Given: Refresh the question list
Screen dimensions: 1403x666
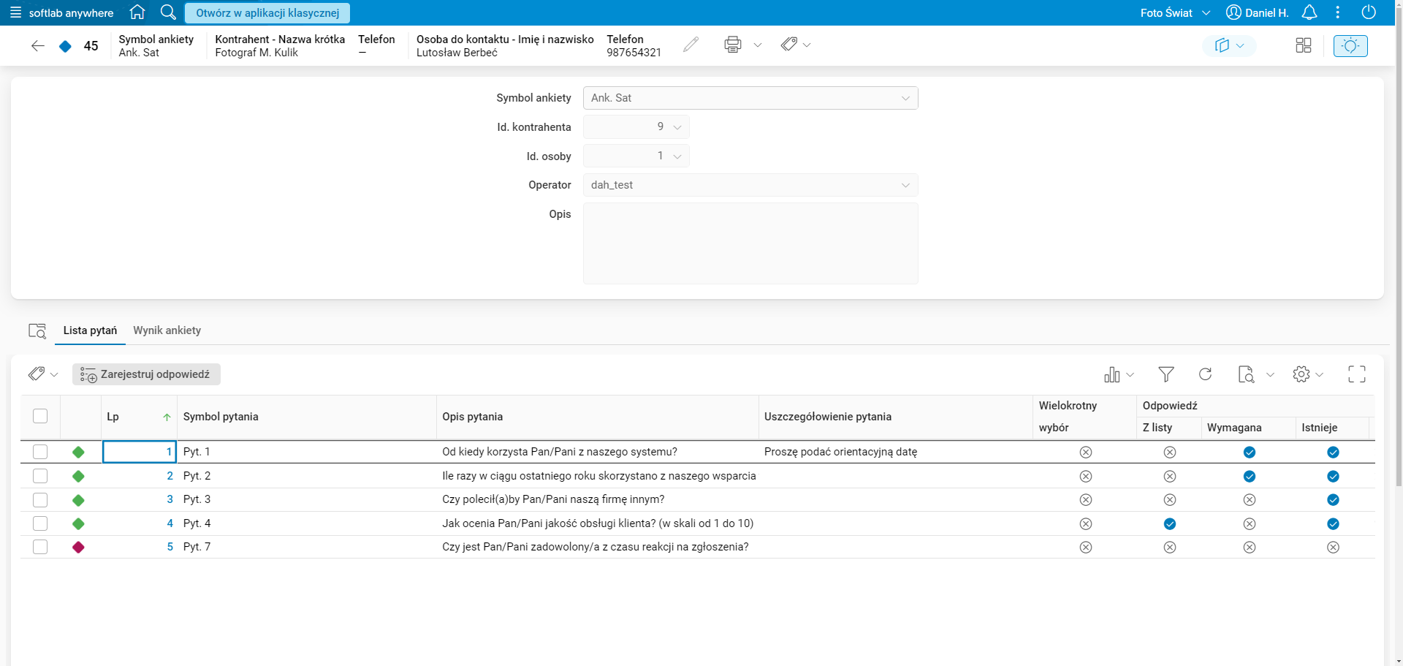Looking at the screenshot, I should coord(1206,374).
